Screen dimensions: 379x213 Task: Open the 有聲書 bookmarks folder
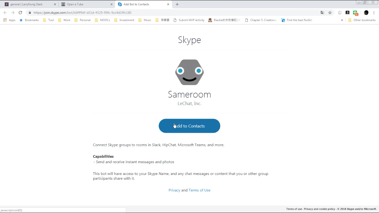163,20
